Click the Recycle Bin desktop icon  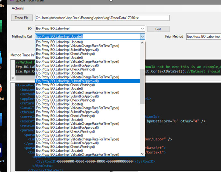click(x=2, y=5)
